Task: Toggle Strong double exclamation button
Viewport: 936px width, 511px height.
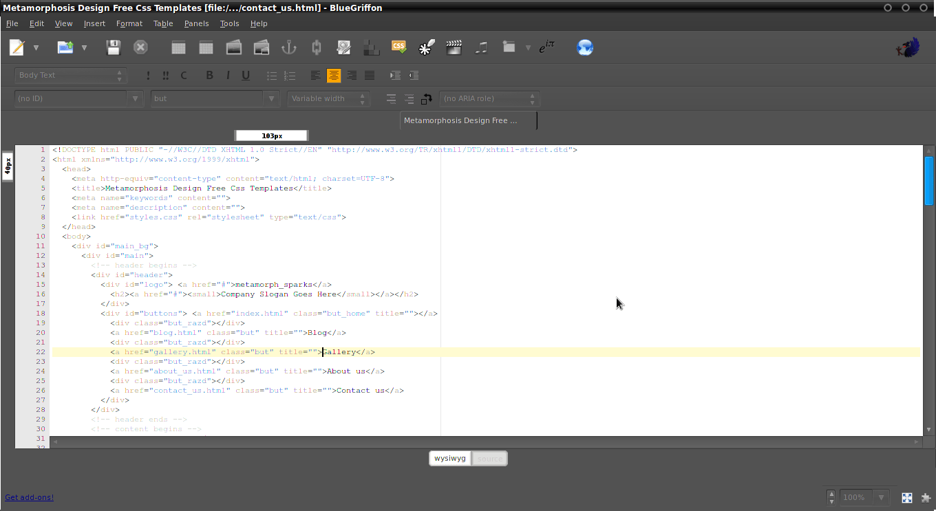Action: [166, 76]
